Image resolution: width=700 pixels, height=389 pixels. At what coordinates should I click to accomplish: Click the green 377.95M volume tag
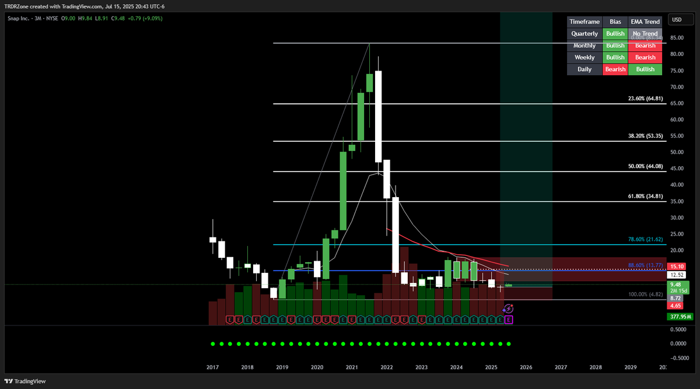pyautogui.click(x=680, y=317)
